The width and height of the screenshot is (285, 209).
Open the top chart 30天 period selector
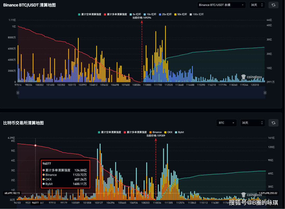(x=257, y=5)
